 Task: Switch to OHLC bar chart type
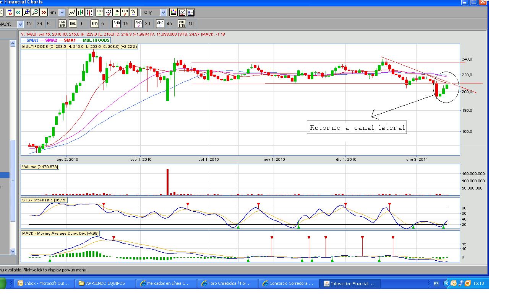(81, 12)
